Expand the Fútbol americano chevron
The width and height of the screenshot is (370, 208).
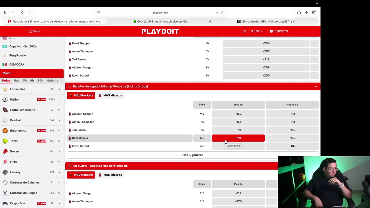pos(59,110)
